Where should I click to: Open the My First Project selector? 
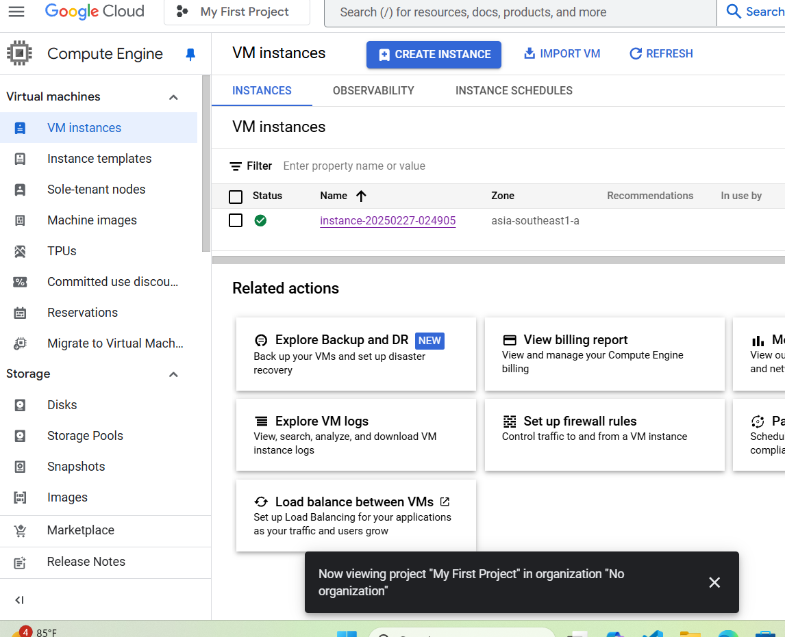click(237, 12)
